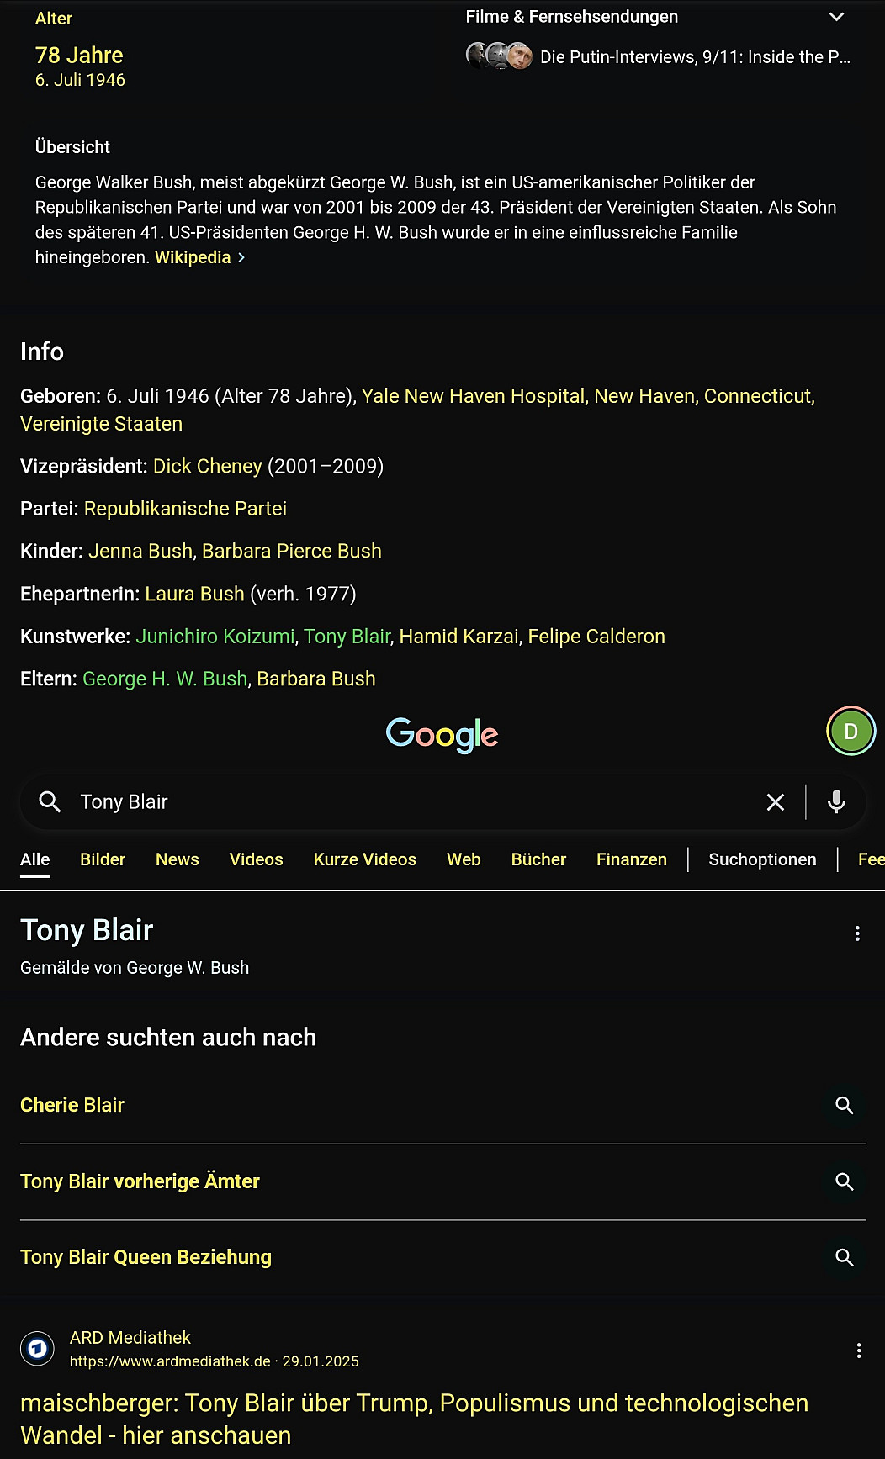Screen dimensions: 885x1459
Task: Search icon beside Cherie Blair suggestion
Action: point(844,1106)
